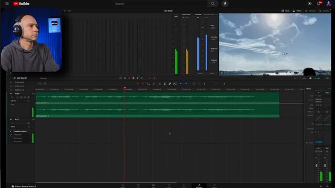Open project settings gear icon

[327, 186]
